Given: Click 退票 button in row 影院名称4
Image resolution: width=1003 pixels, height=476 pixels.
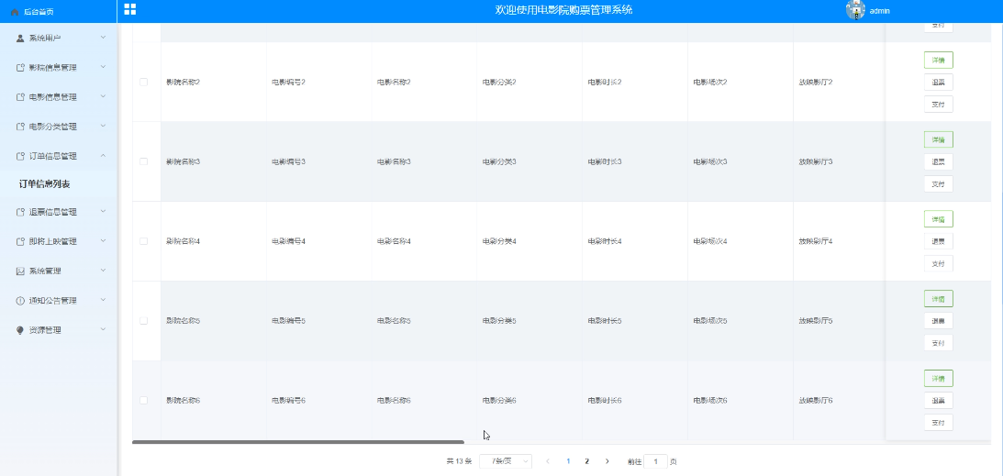Looking at the screenshot, I should (939, 241).
